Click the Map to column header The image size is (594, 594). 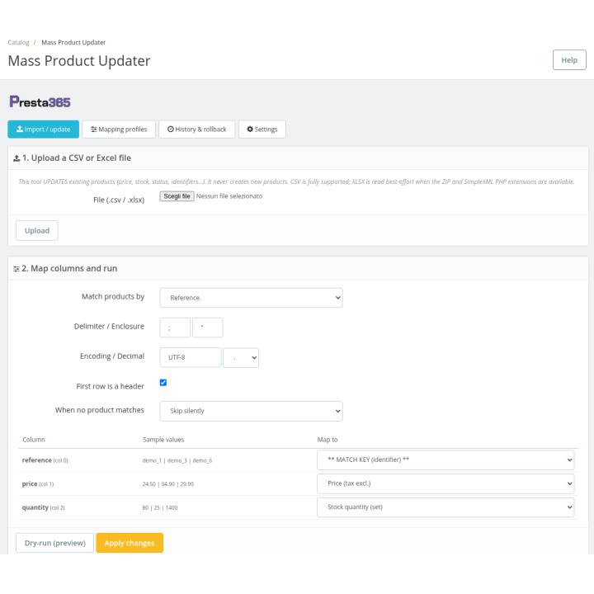328,440
